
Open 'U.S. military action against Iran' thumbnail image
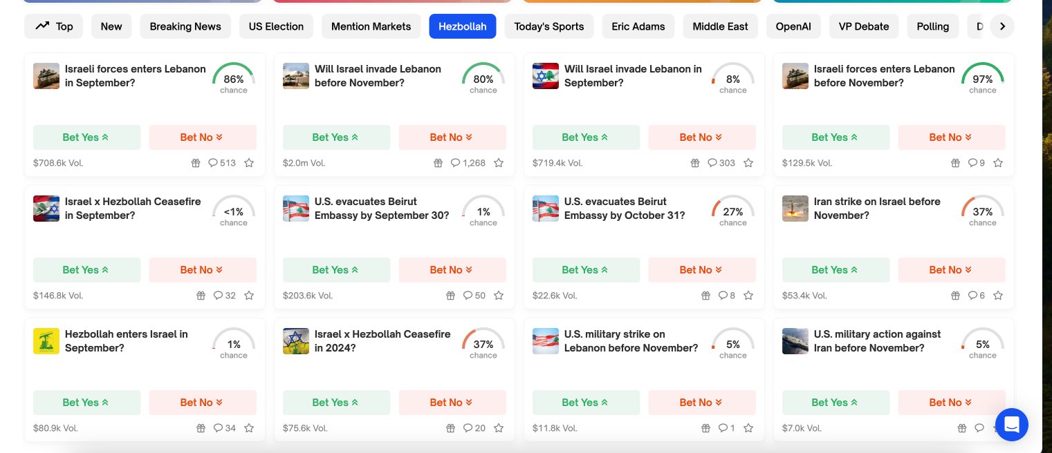click(795, 341)
